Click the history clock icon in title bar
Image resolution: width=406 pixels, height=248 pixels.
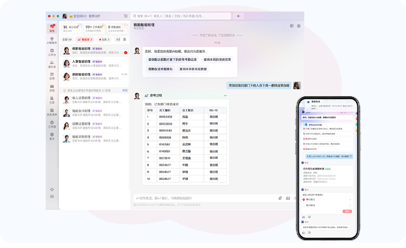tap(126, 16)
